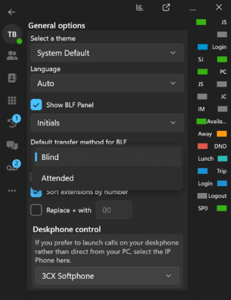Viewport: 231px width, 300px height.
Task: Open the System Default theme dropdown
Action: 107,53
